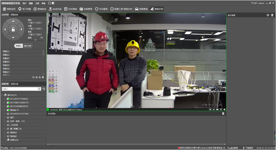276x150 pixels.
Task: Expand the 智能盒-4I device node
Action: [x=5, y=110]
